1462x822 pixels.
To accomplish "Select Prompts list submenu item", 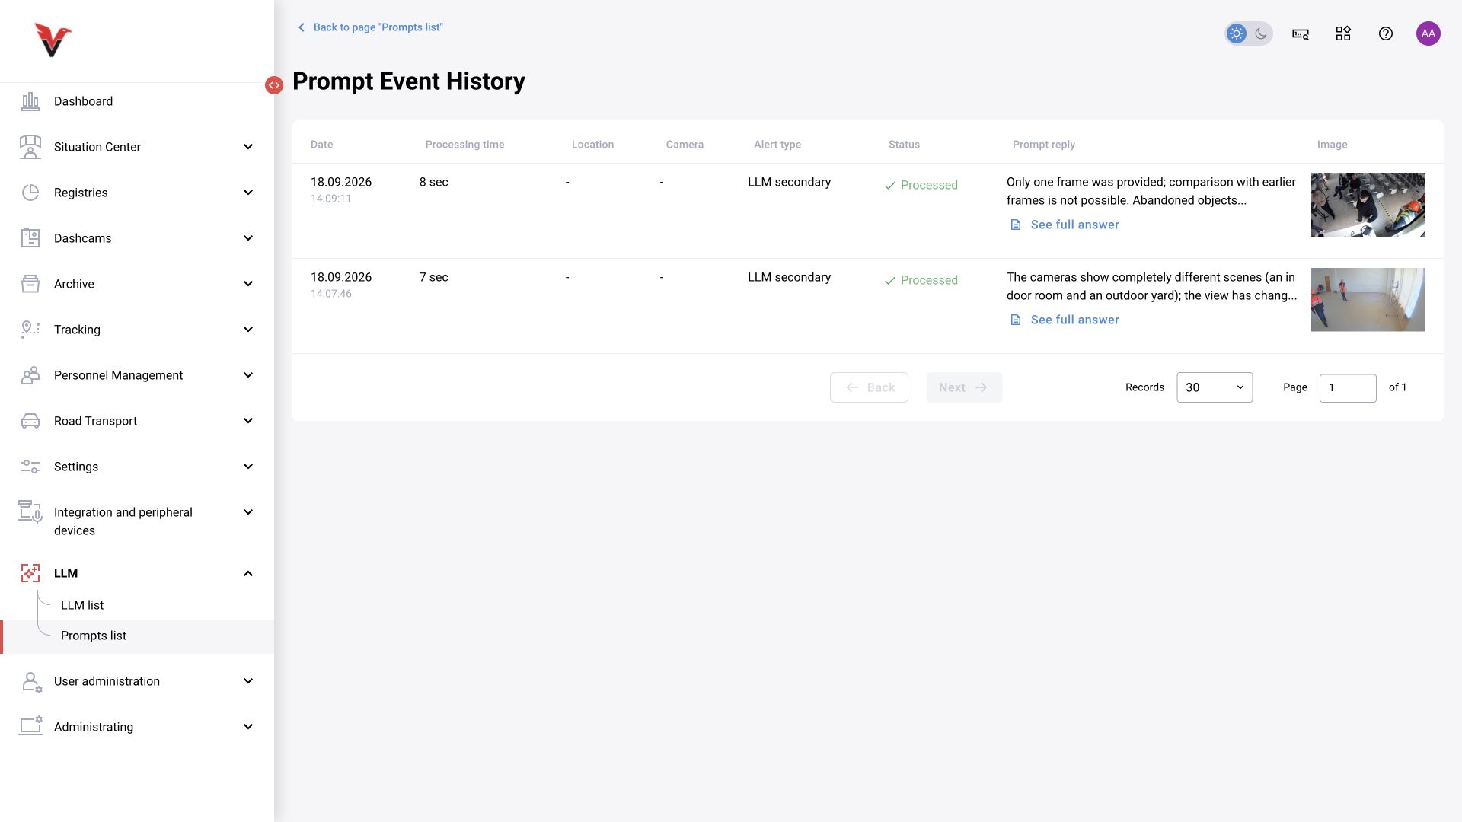I will pyautogui.click(x=137, y=636).
